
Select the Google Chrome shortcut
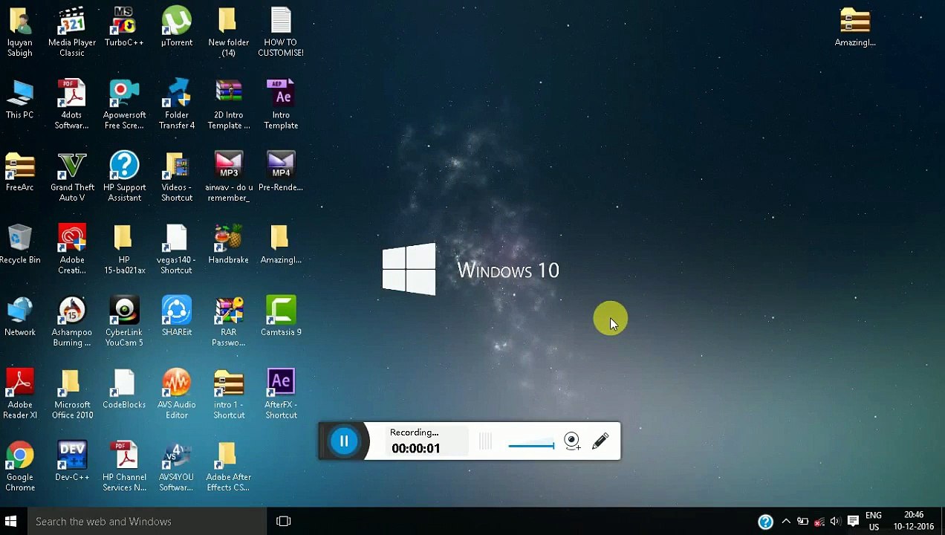(20, 467)
